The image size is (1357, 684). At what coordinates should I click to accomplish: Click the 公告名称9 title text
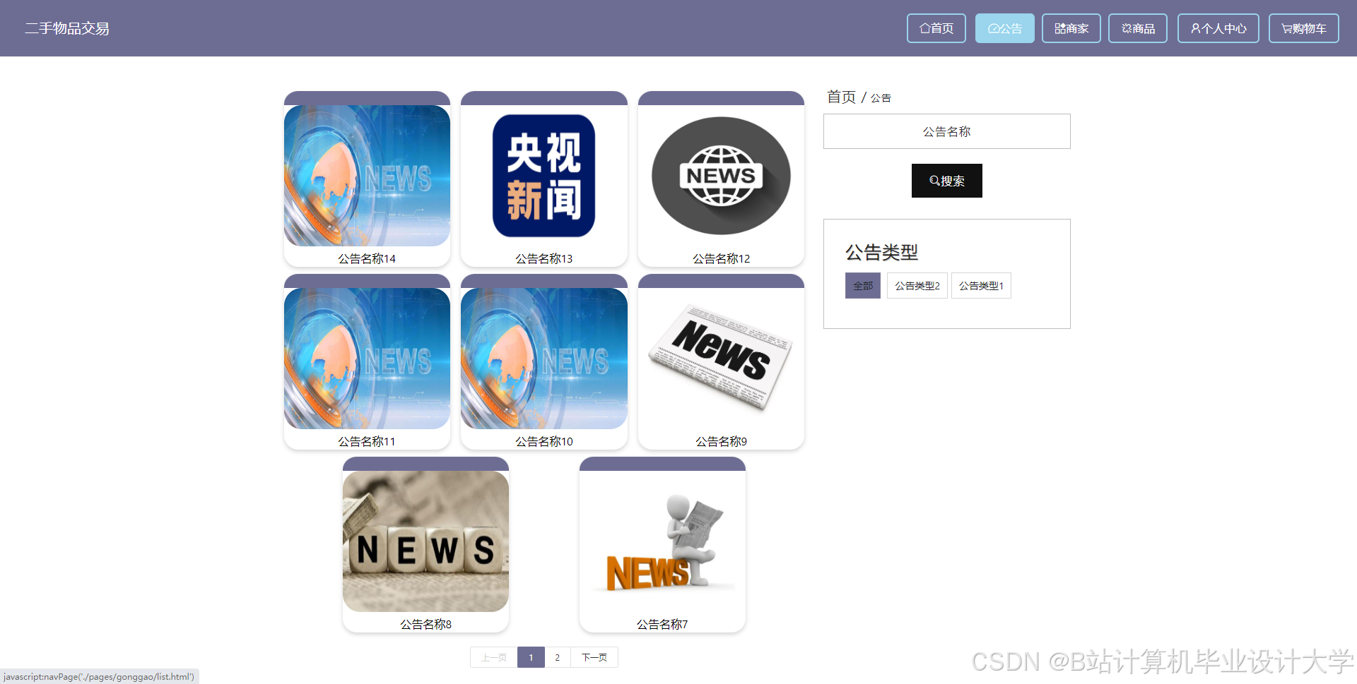click(721, 441)
